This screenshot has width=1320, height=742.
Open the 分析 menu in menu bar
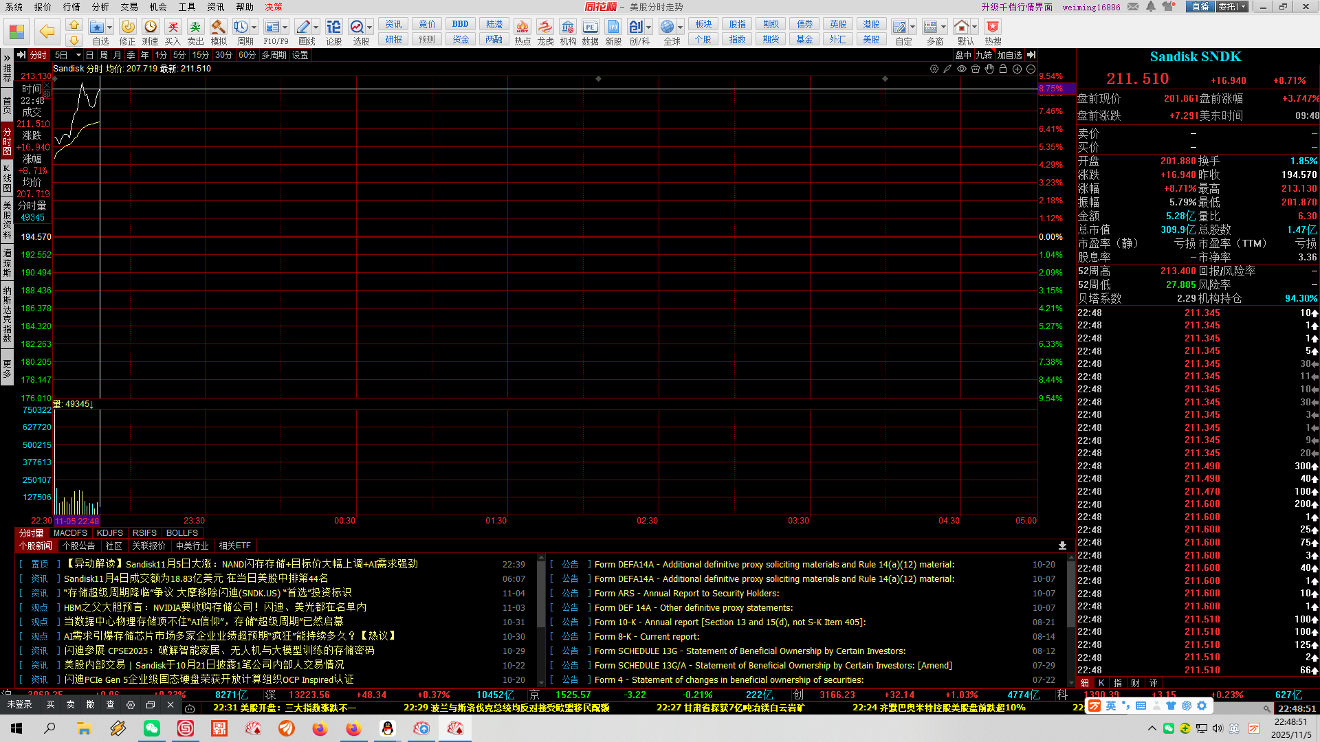tap(100, 7)
